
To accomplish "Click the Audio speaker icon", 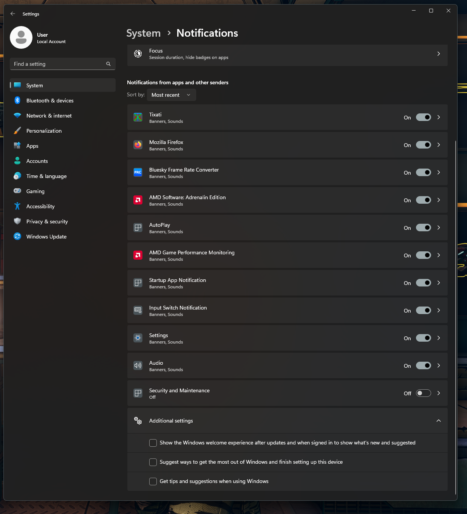I will [138, 365].
